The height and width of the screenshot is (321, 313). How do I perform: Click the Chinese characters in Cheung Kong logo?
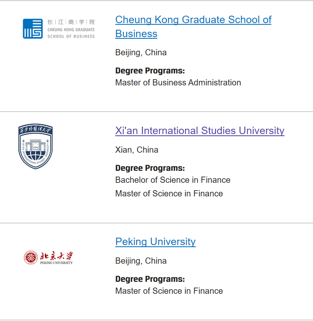[71, 22]
